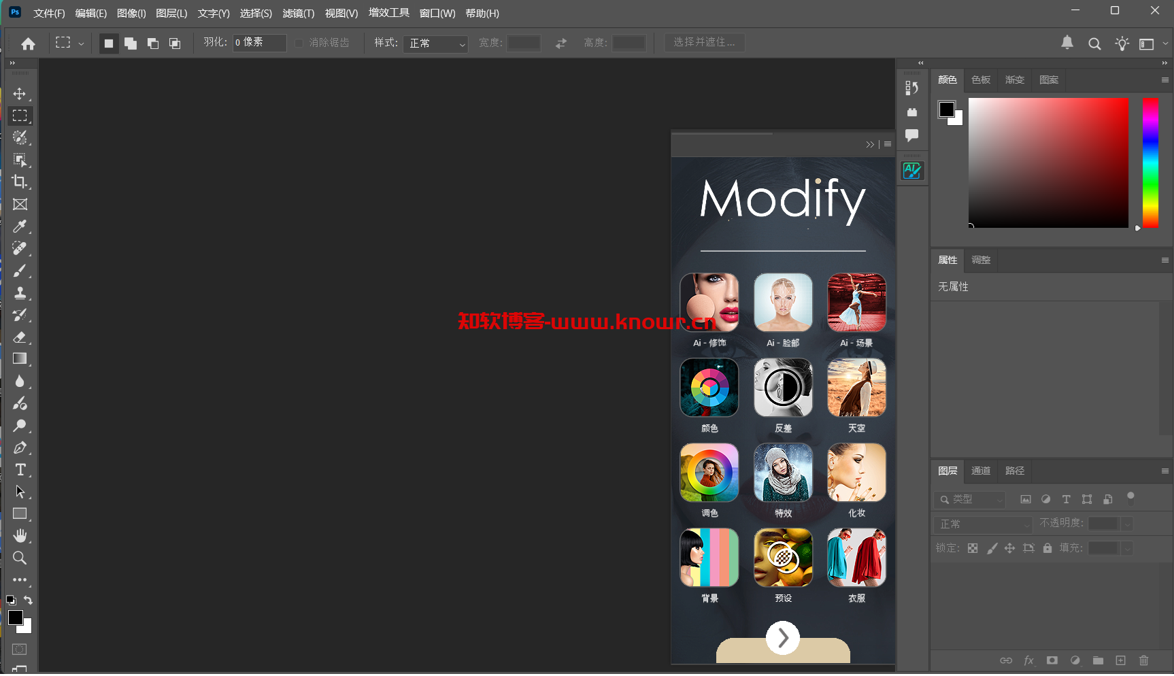Open the 文件(F) menu
The height and width of the screenshot is (676, 1174).
point(49,14)
